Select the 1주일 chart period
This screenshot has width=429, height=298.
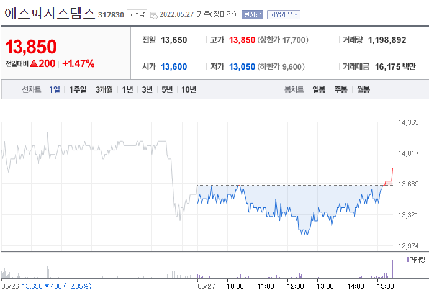78,89
